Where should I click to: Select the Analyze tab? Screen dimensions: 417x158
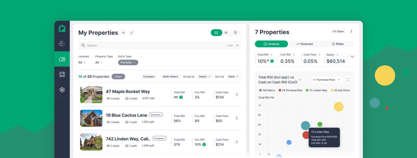pos(271,44)
